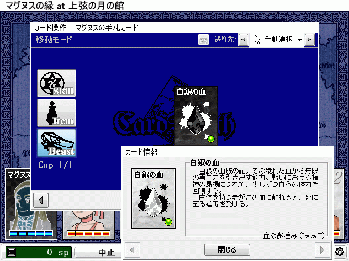Click the Cap 1/1 capacity text
The image size is (349, 261).
pos(55,165)
